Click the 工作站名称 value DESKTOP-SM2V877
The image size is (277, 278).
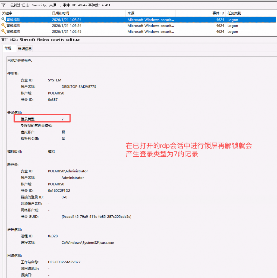tap(64, 262)
